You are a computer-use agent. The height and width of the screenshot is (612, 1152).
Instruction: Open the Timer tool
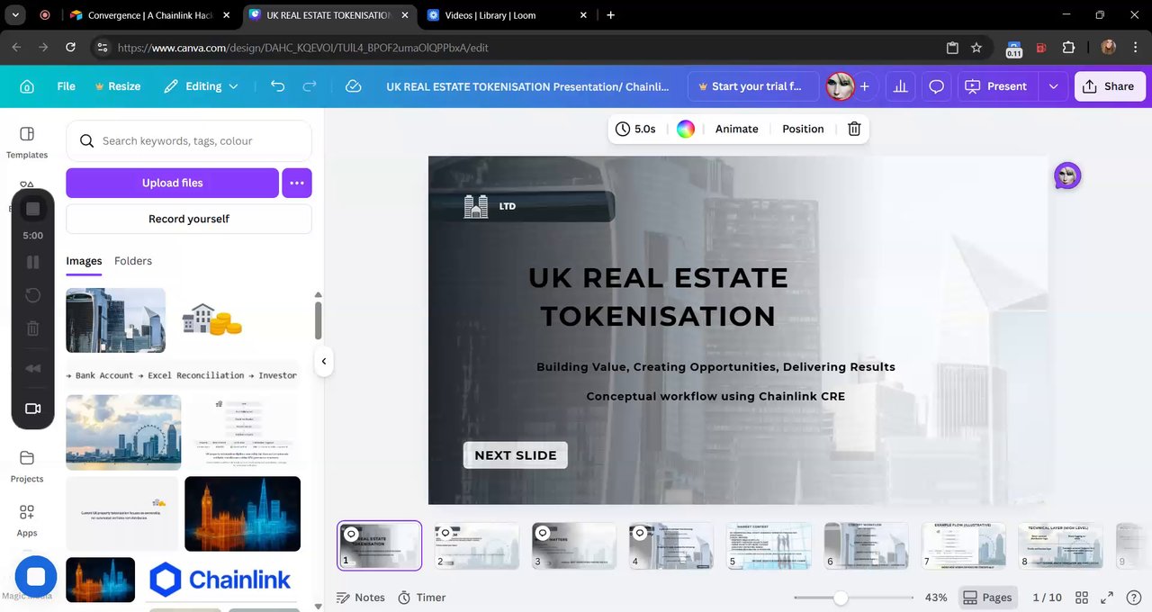point(421,598)
